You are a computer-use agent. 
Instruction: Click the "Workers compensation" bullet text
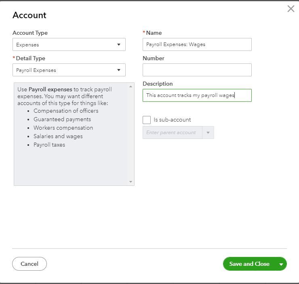(x=63, y=128)
